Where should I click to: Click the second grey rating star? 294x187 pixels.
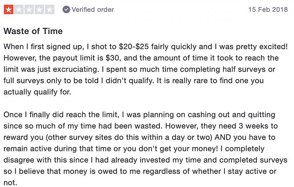(x=19, y=10)
